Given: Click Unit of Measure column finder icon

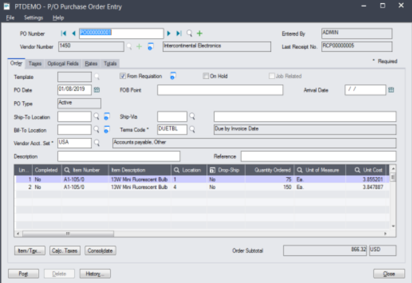Looking at the screenshot, I should tap(299, 170).
